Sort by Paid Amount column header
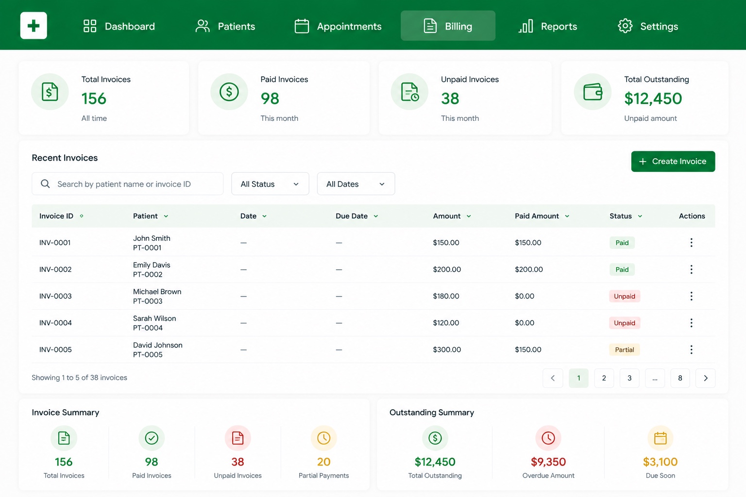Image resolution: width=746 pixels, height=497 pixels. pos(542,216)
